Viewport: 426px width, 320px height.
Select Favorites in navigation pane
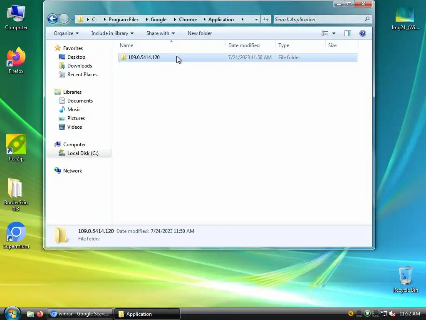73,48
